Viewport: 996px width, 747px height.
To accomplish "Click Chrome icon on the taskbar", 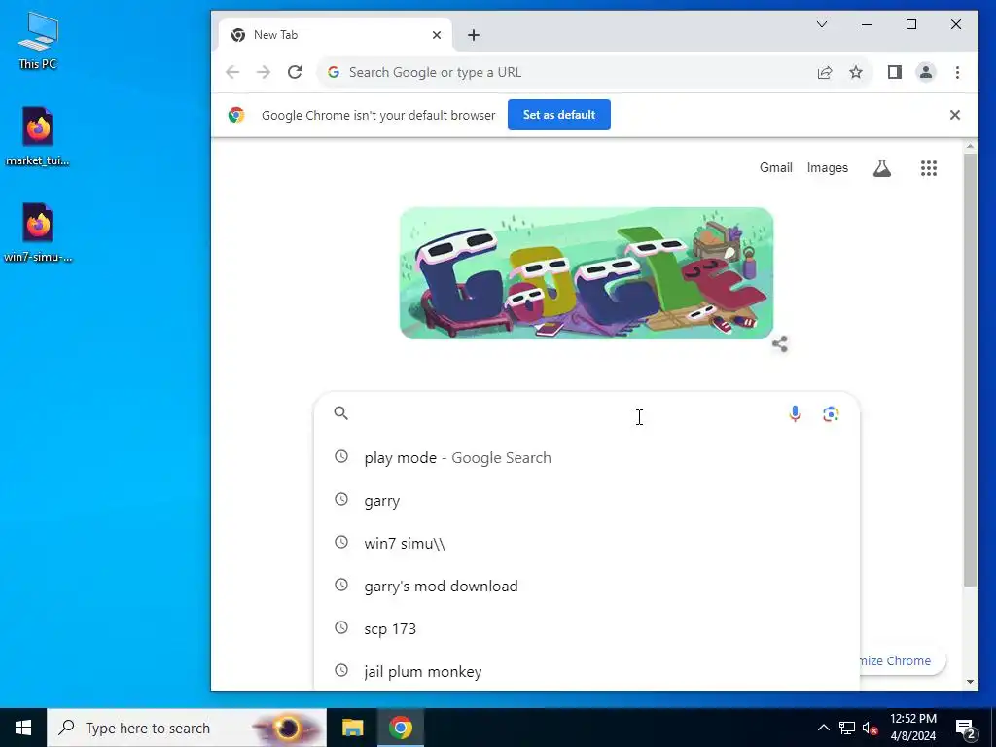I will tap(401, 728).
